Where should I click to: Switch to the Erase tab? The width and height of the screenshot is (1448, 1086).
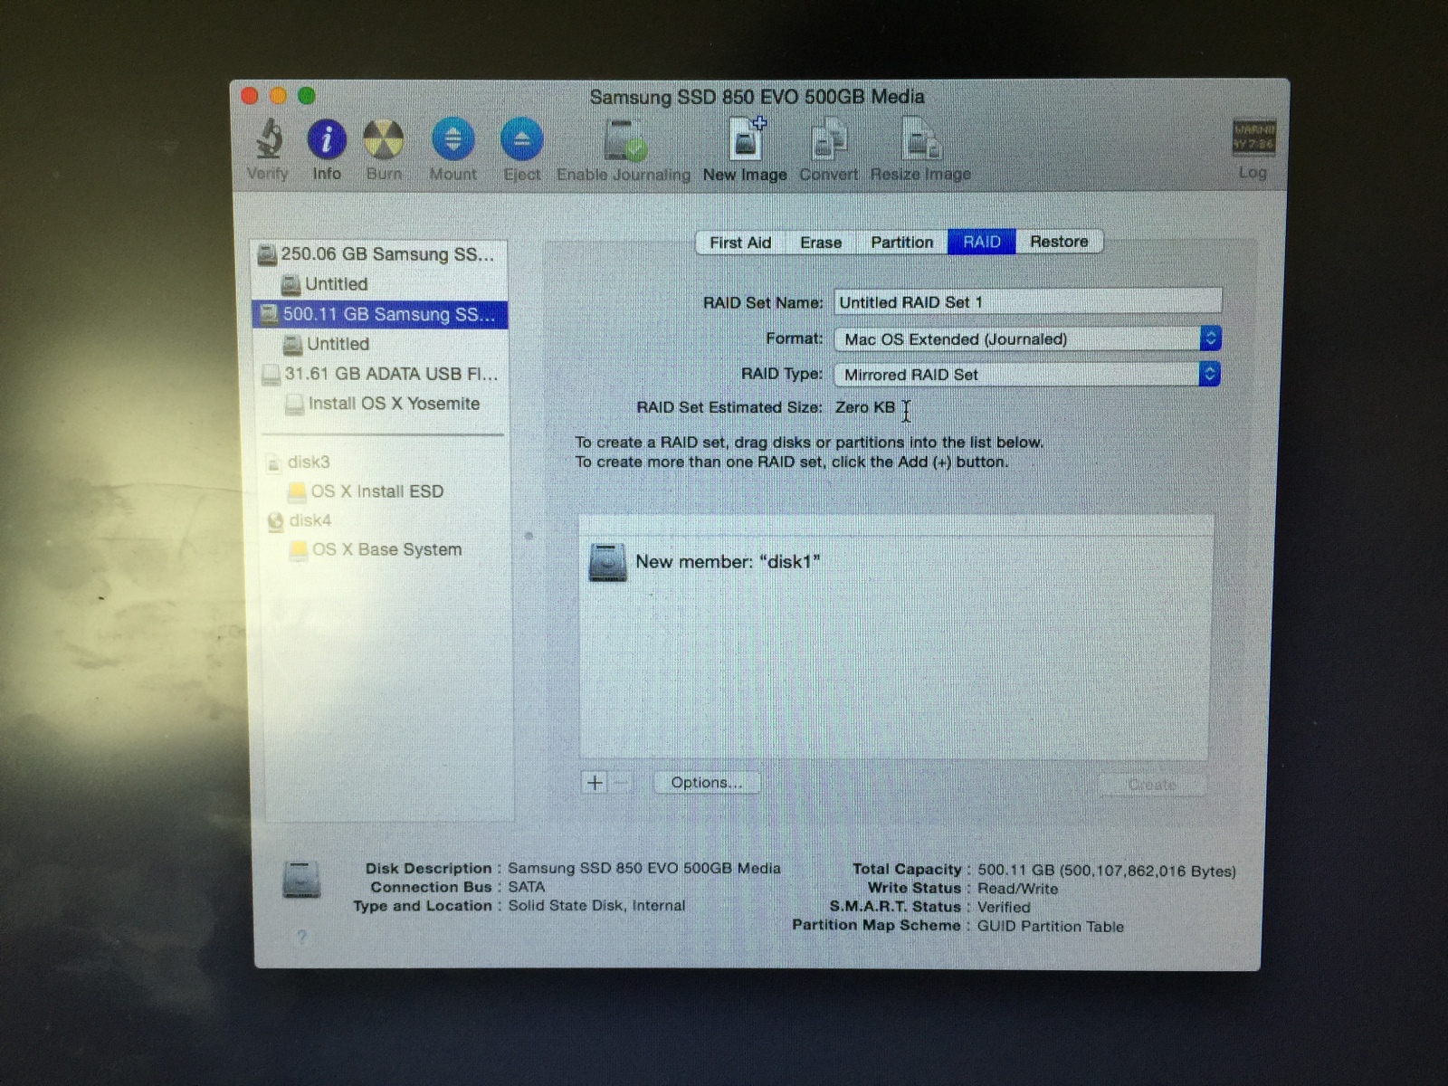tap(821, 243)
